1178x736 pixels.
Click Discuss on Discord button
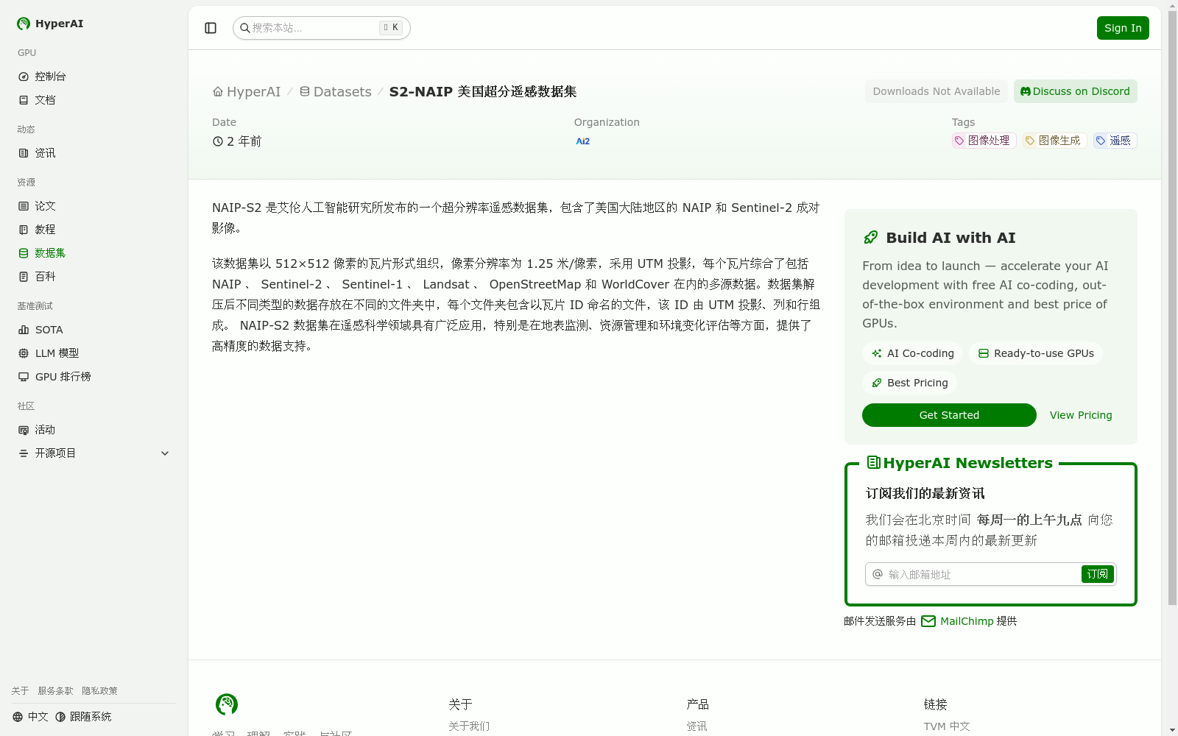1076,91
